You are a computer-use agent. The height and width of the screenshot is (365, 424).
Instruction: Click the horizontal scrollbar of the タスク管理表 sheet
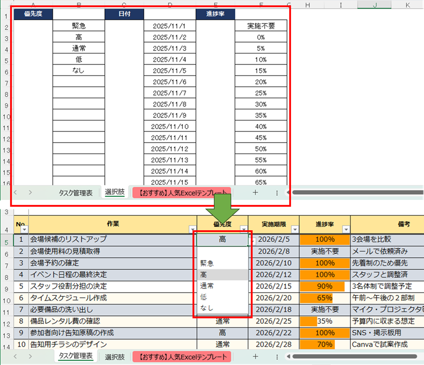tap(353, 357)
